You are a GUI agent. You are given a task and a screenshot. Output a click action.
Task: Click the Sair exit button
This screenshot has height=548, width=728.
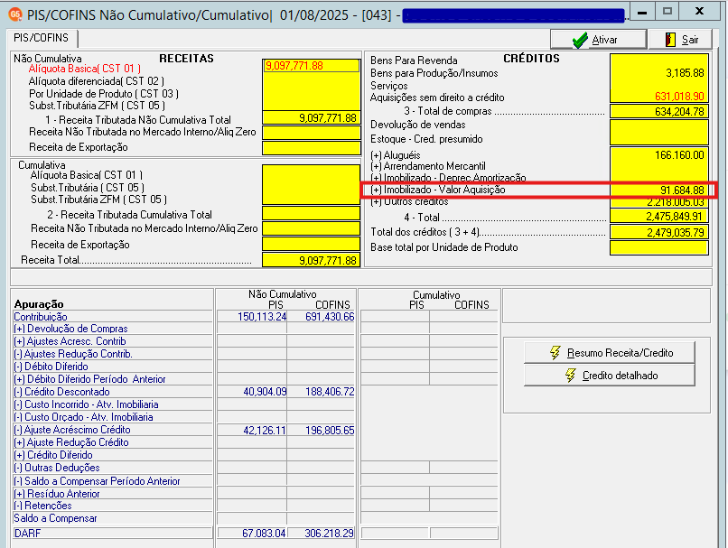(x=680, y=40)
